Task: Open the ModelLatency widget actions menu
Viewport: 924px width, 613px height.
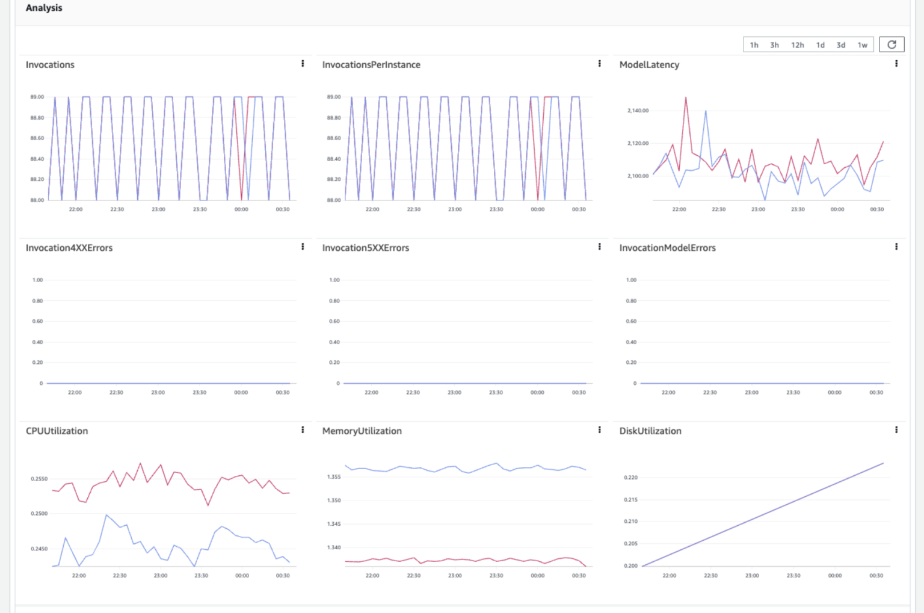Action: (x=896, y=64)
